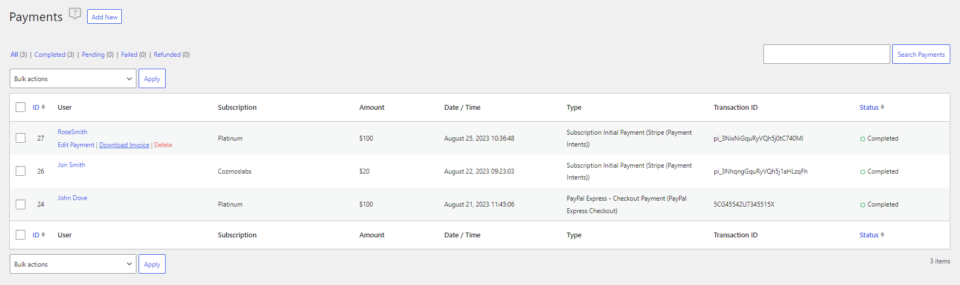
Task: Tick the checkbox for payment 24
Action: click(21, 204)
